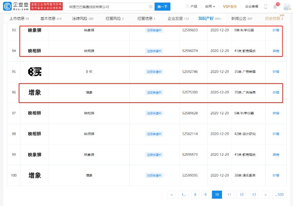Go to page 12

[x=242, y=195]
